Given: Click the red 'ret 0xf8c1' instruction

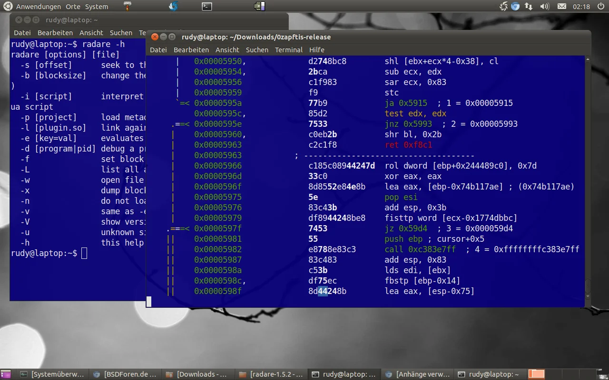Looking at the screenshot, I should (x=408, y=145).
